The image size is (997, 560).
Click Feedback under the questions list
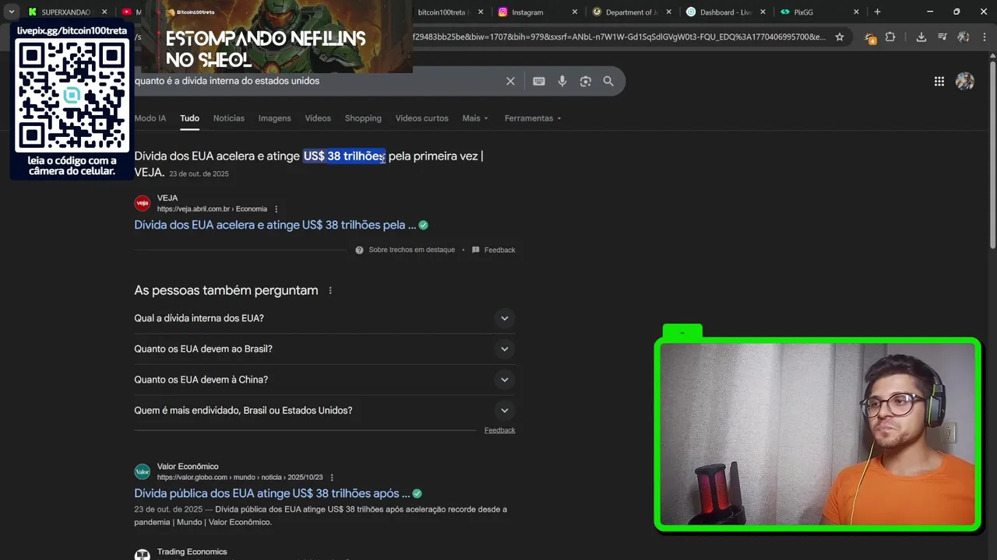click(x=499, y=430)
